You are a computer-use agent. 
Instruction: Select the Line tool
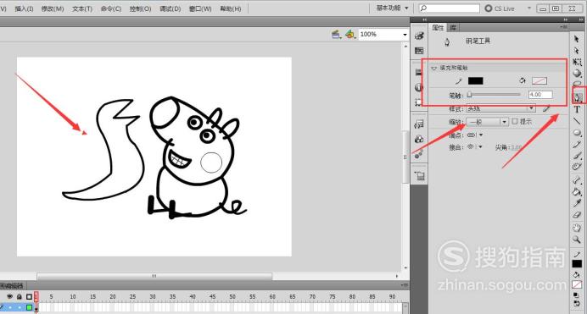coord(577,121)
